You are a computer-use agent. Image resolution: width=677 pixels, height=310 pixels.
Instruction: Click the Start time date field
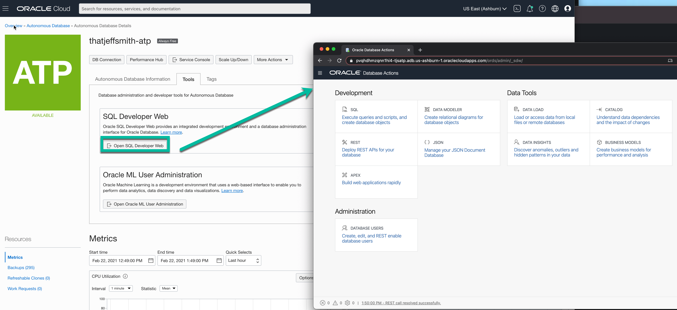pos(122,261)
